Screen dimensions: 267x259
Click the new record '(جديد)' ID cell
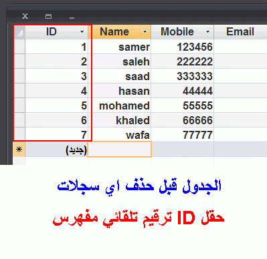(56, 150)
